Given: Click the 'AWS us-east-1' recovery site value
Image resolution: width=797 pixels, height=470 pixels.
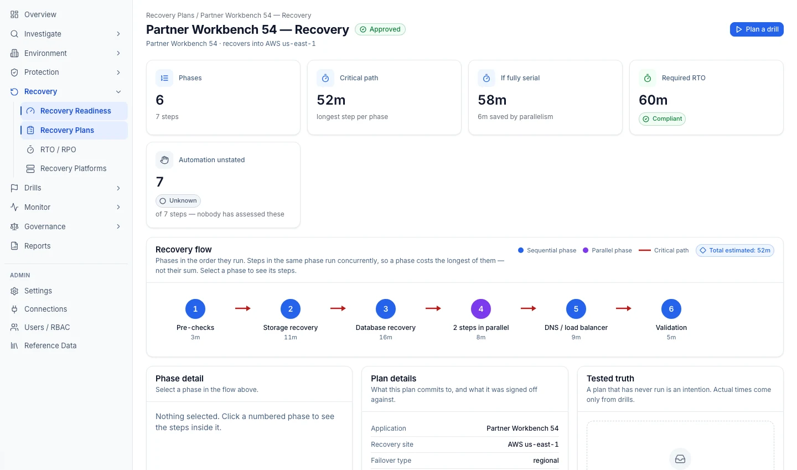Looking at the screenshot, I should (x=533, y=445).
